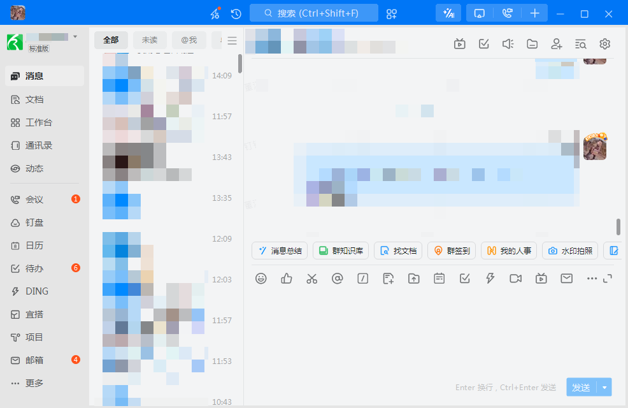Click the 群签到 button
This screenshot has width=628, height=408.
point(452,251)
